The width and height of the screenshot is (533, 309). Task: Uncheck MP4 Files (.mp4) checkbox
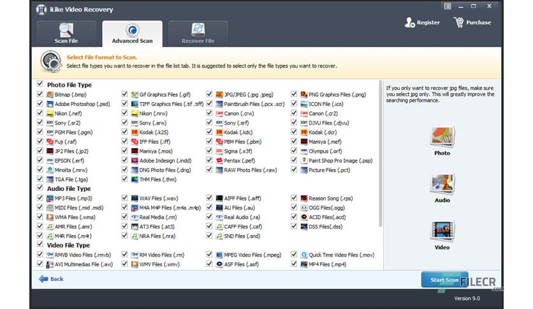pos(294,264)
